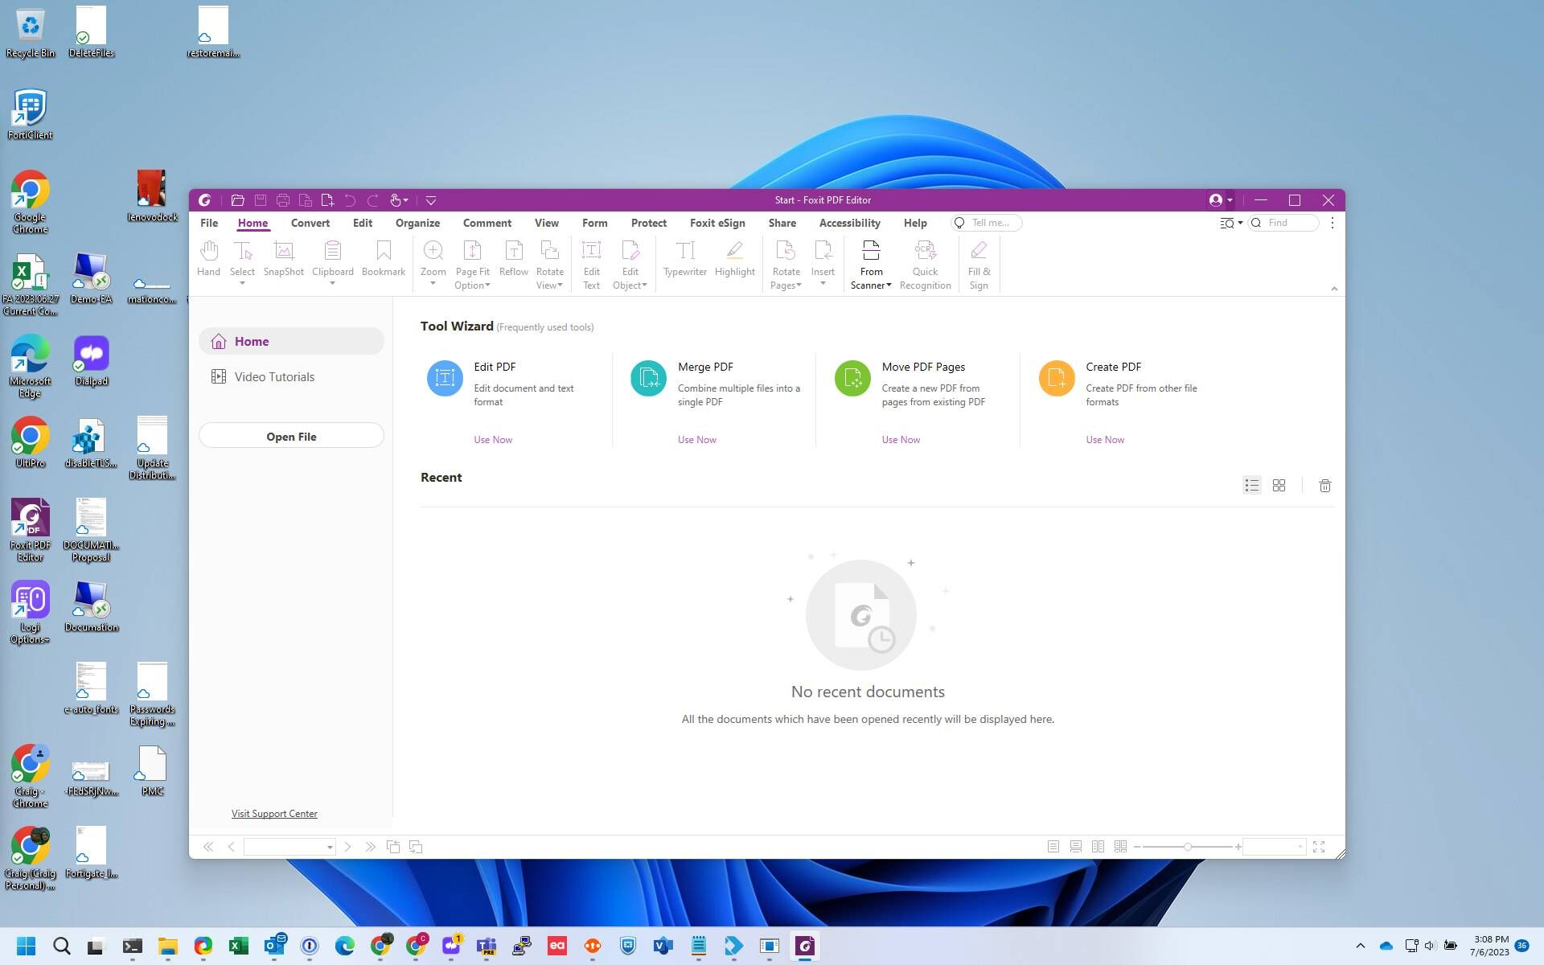
Task: Click the Open folder icon in quick access bar
Action: coord(237,200)
